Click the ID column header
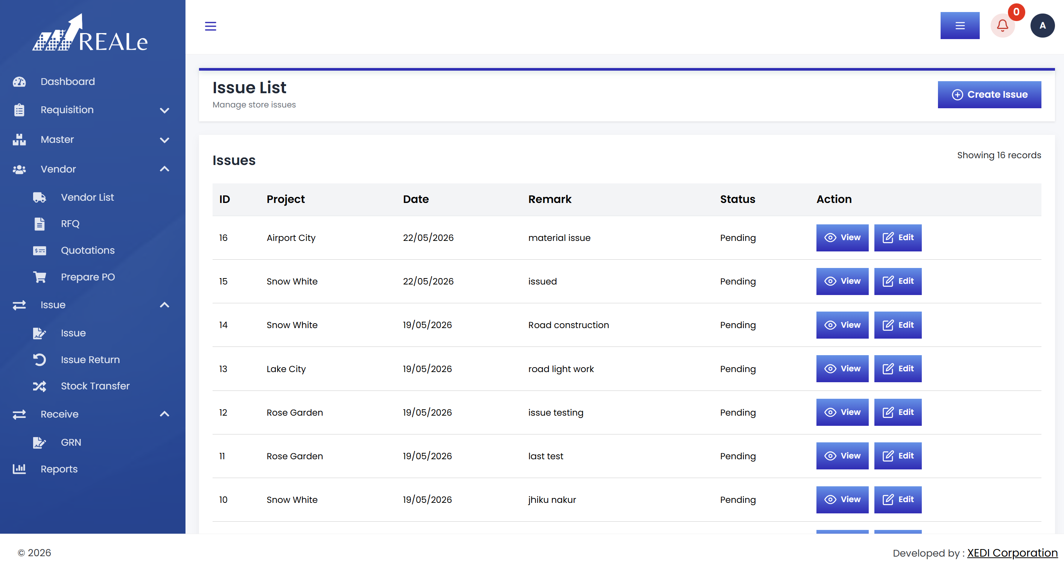This screenshot has width=1064, height=569. (224, 199)
